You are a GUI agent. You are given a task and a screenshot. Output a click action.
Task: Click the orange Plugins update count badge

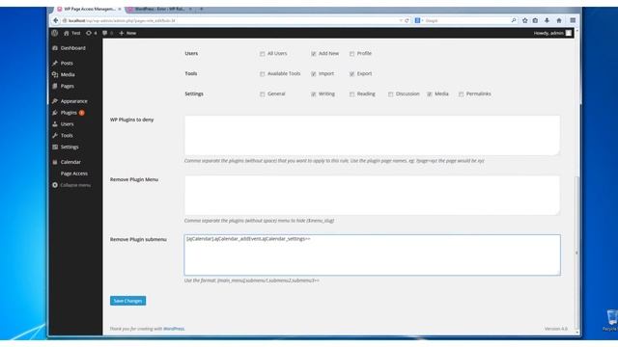pos(81,113)
